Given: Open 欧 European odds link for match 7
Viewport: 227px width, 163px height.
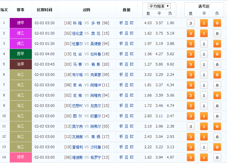Looking at the screenshot, I should (x=132, y=85).
